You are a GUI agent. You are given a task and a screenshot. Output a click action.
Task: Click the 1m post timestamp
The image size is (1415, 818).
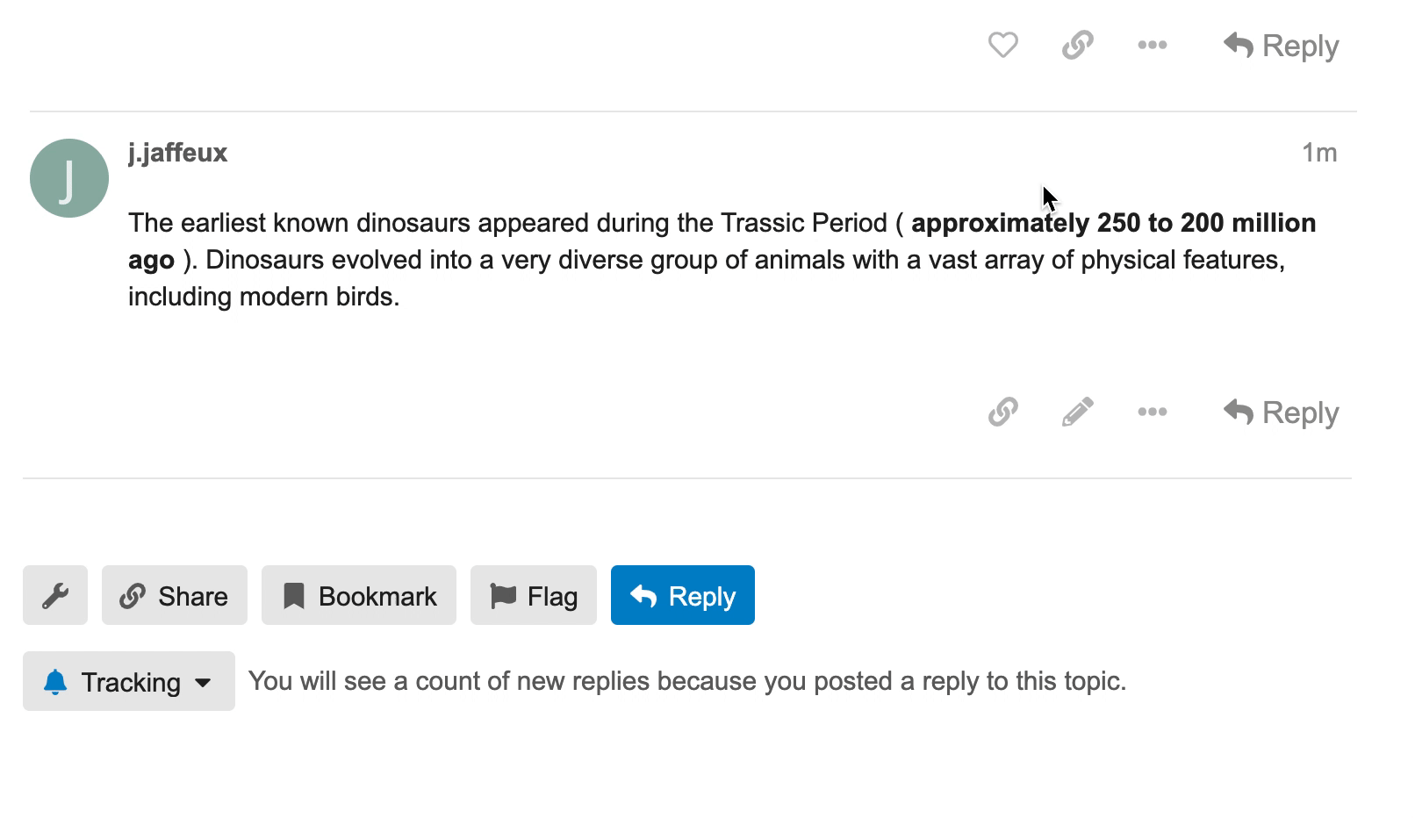1318,153
